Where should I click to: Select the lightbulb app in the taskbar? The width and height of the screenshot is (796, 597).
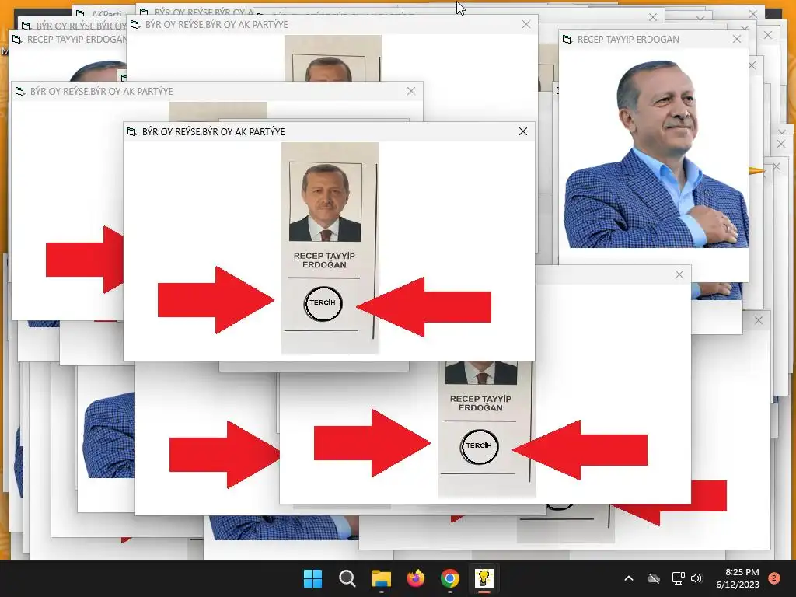[x=484, y=578]
